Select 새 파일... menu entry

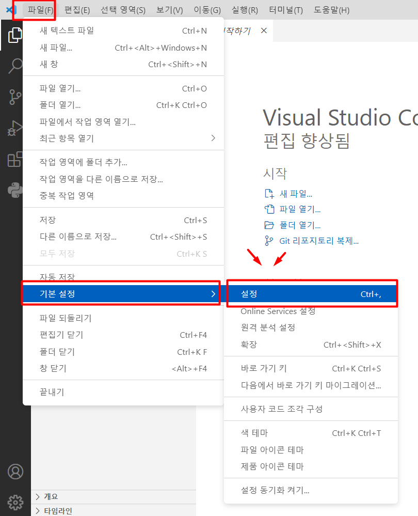click(123, 48)
